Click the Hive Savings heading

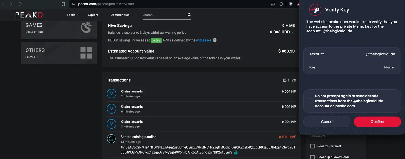point(120,26)
